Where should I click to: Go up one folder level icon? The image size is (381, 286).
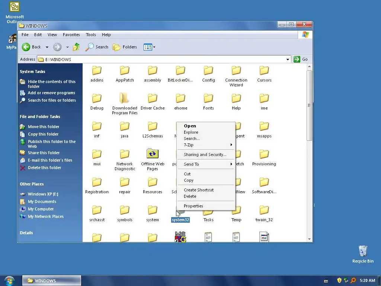click(x=76, y=47)
